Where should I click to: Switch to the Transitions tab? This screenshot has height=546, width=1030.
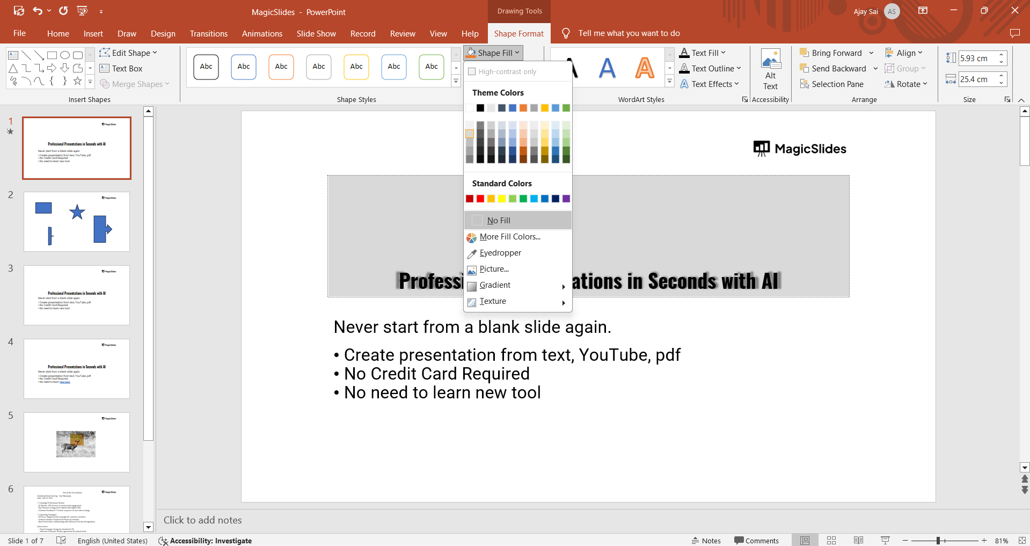209,33
